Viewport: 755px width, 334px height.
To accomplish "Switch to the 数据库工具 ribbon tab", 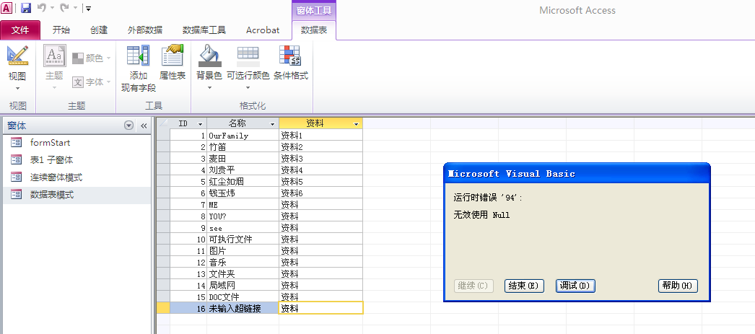I will pos(204,30).
